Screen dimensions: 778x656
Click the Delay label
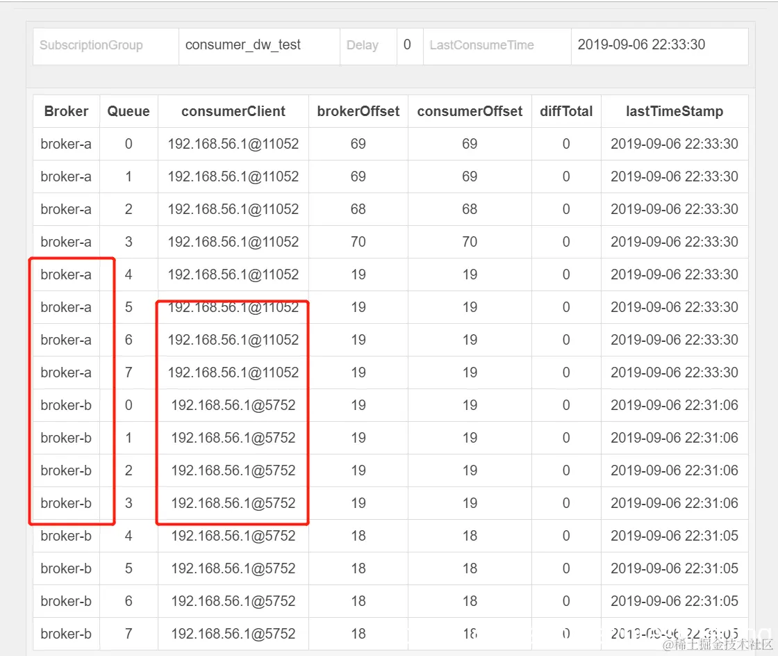[x=362, y=45]
